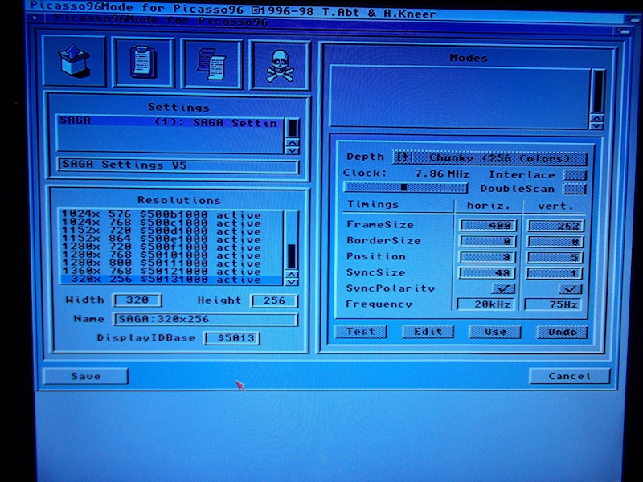
Task: Enable the DoubleScan checkbox
Action: tap(574, 189)
